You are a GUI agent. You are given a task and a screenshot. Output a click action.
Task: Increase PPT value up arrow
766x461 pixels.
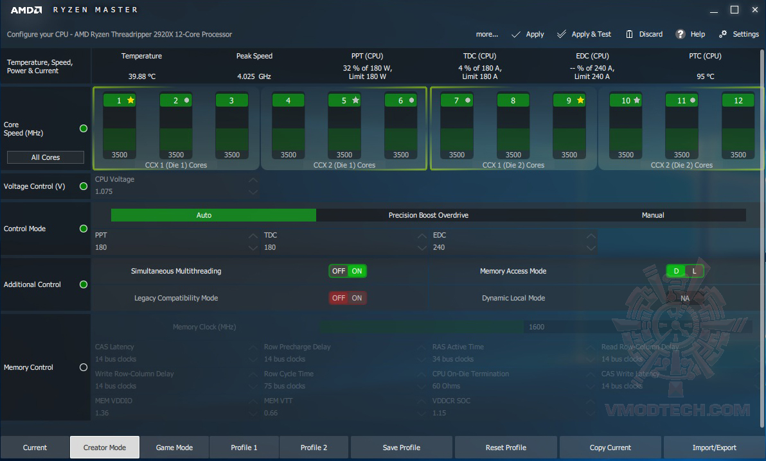[x=253, y=236]
